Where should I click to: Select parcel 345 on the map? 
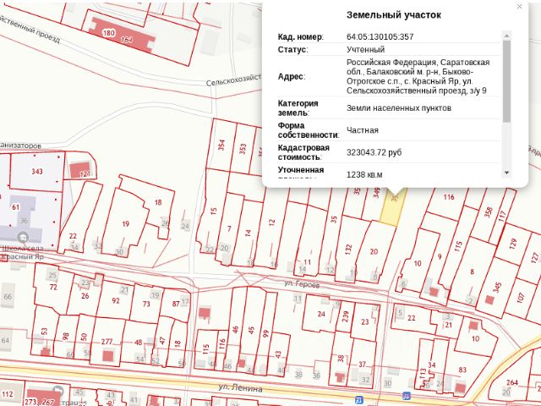click(x=496, y=288)
